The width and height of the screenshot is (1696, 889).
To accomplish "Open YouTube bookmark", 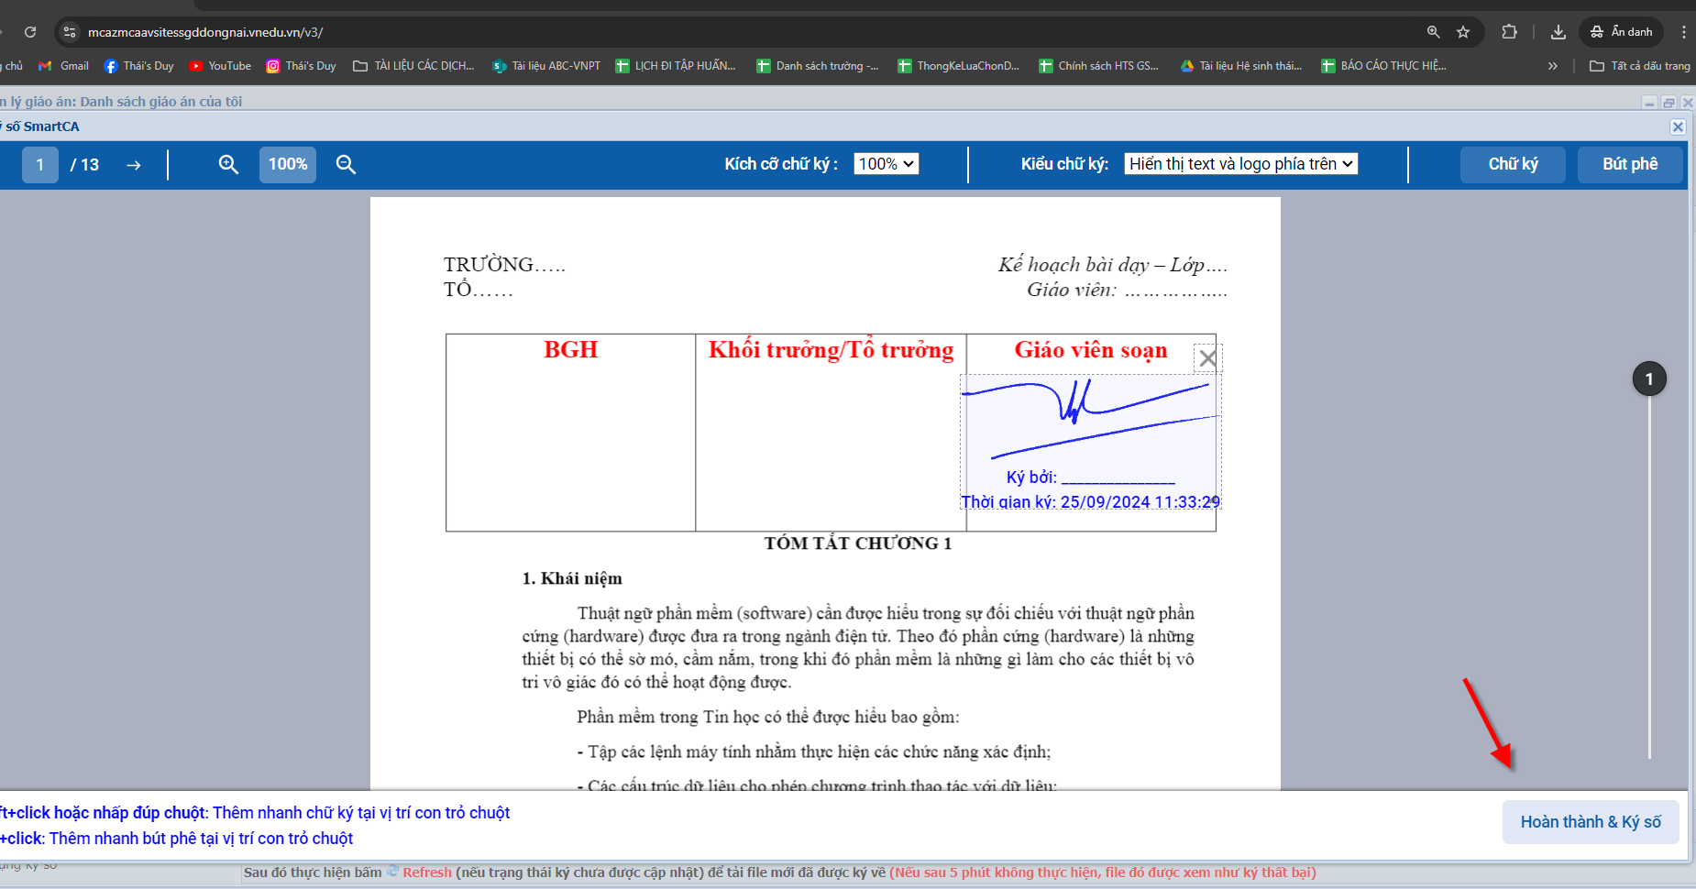I will pyautogui.click(x=220, y=66).
